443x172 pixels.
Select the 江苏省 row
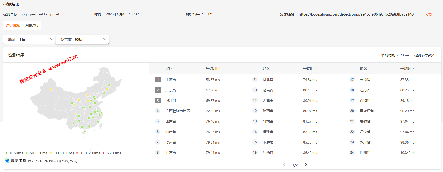click(x=392, y=90)
